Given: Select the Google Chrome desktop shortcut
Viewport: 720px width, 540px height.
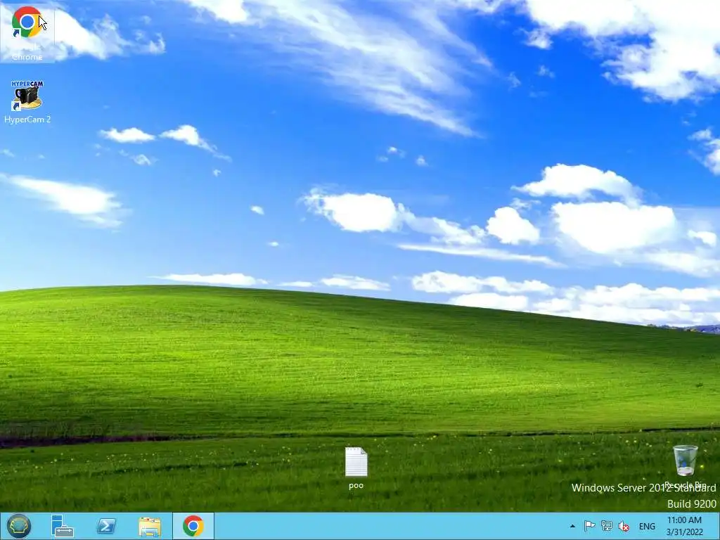Looking at the screenshot, I should (x=27, y=32).
